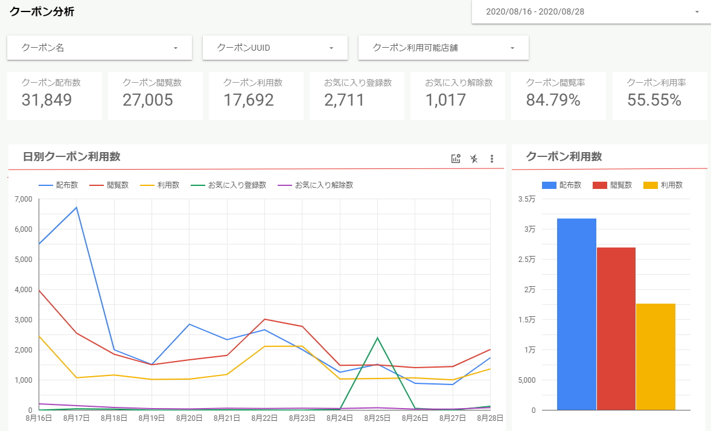Toggle the お気に入り解除数 line legend entry

tap(316, 185)
